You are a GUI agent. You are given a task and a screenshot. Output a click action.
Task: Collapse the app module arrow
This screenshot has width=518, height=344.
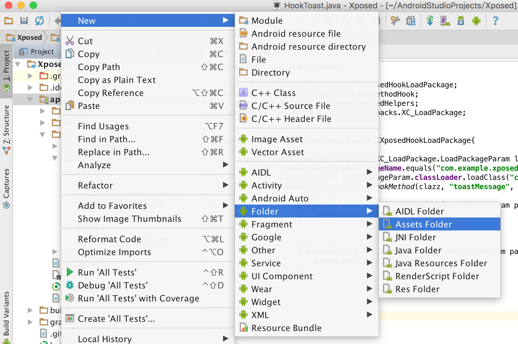pos(30,99)
